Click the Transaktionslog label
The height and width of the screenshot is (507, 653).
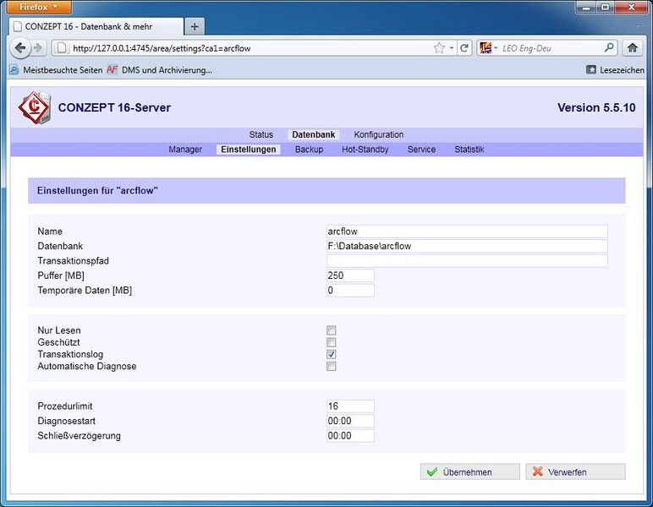point(70,354)
